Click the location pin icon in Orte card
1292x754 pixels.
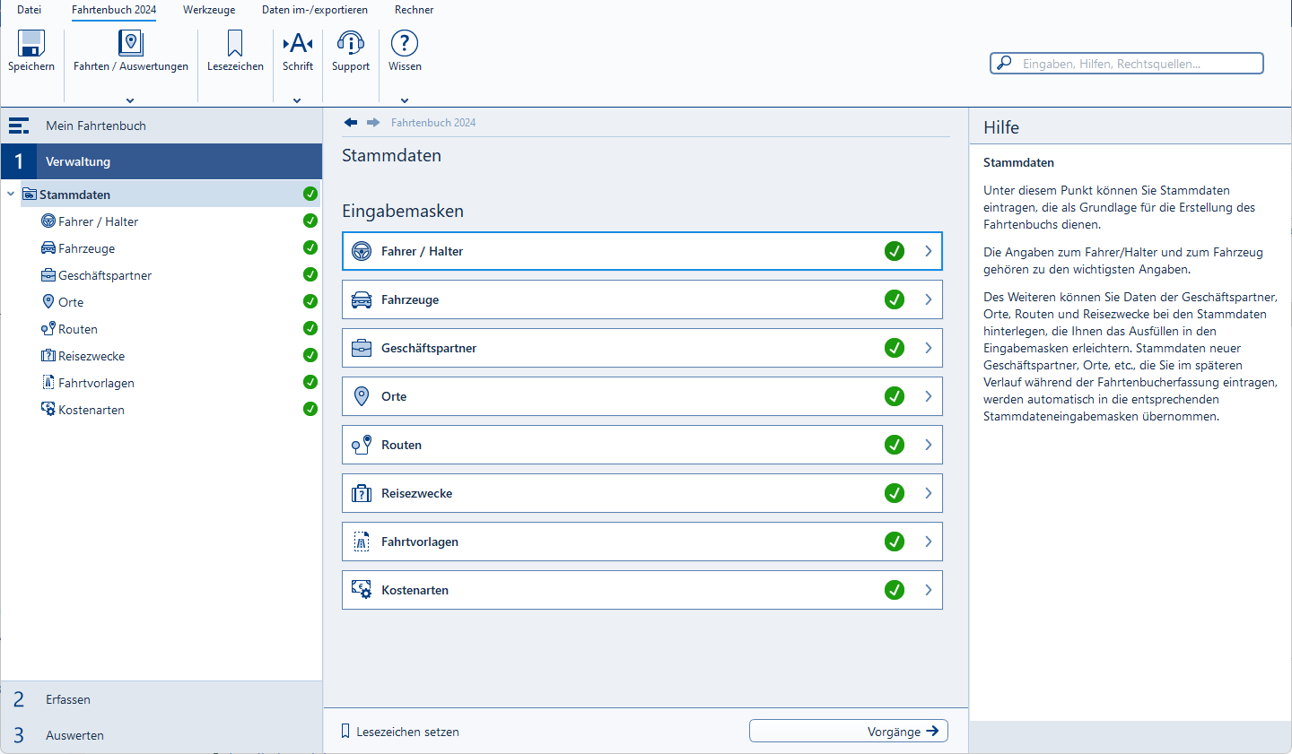click(362, 396)
